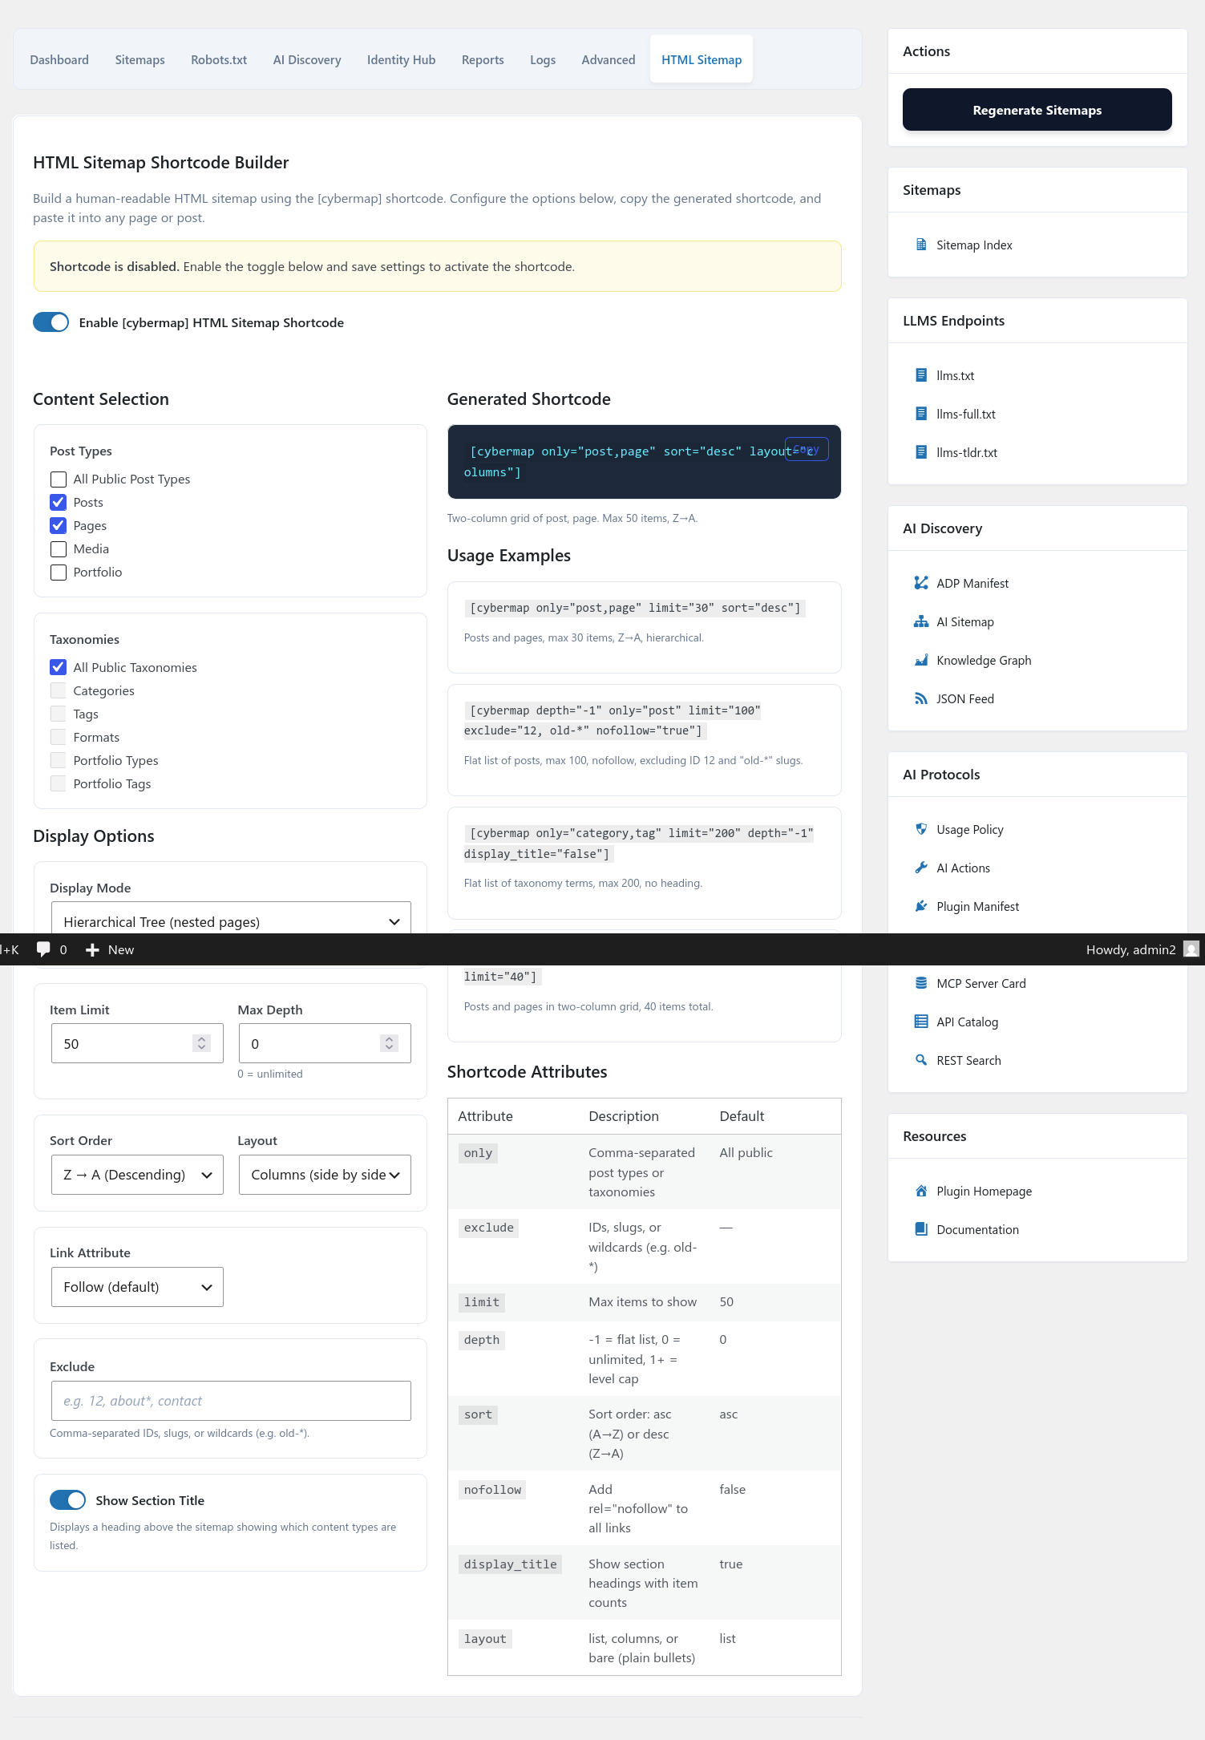Click the Exclude input field
1205x1740 pixels.
pos(231,1401)
